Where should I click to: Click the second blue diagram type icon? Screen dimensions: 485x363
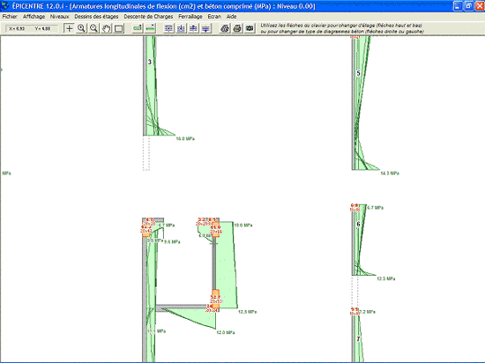181,28
